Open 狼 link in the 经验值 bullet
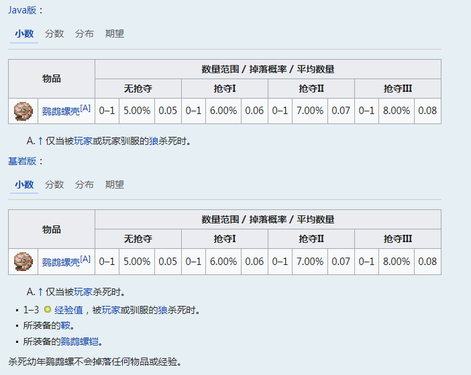This screenshot has width=471, height=375. tap(163, 310)
